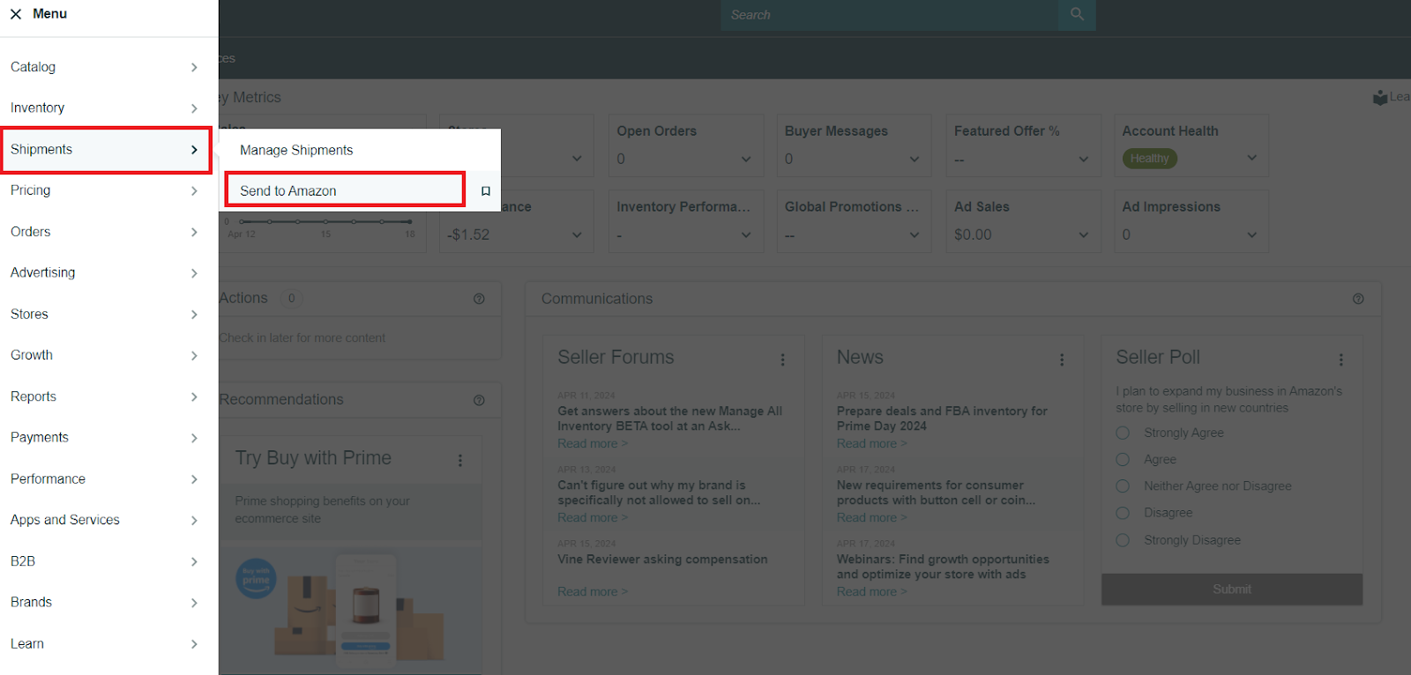Image resolution: width=1411 pixels, height=675 pixels.
Task: Choose Send to Amazon from the submenu
Action: pyautogui.click(x=345, y=190)
